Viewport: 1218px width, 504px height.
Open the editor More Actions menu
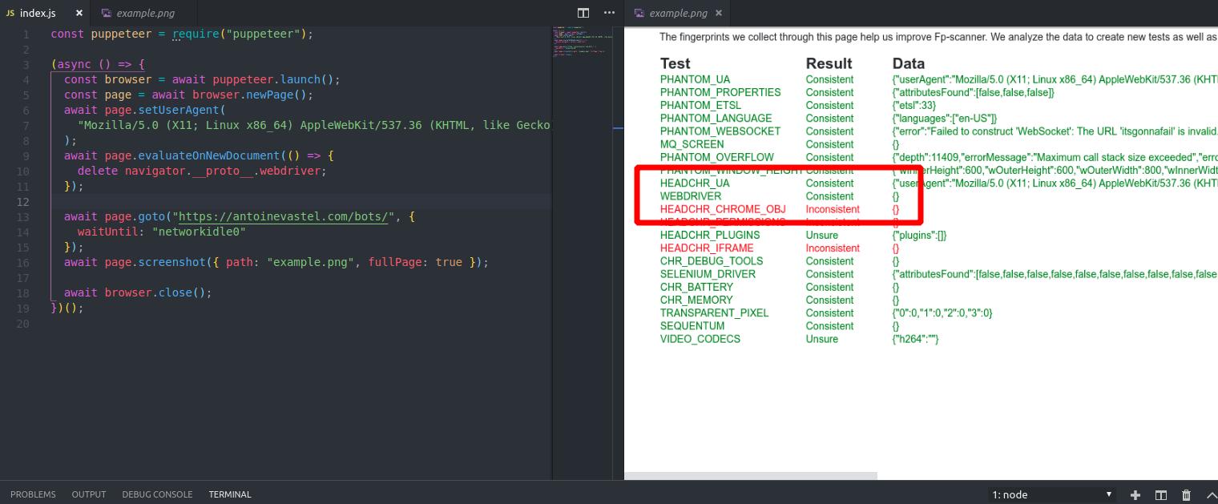click(609, 13)
